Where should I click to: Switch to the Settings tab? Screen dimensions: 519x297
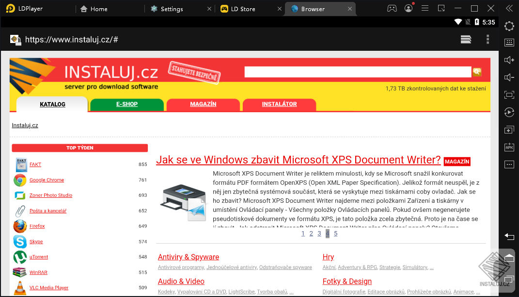tap(172, 9)
